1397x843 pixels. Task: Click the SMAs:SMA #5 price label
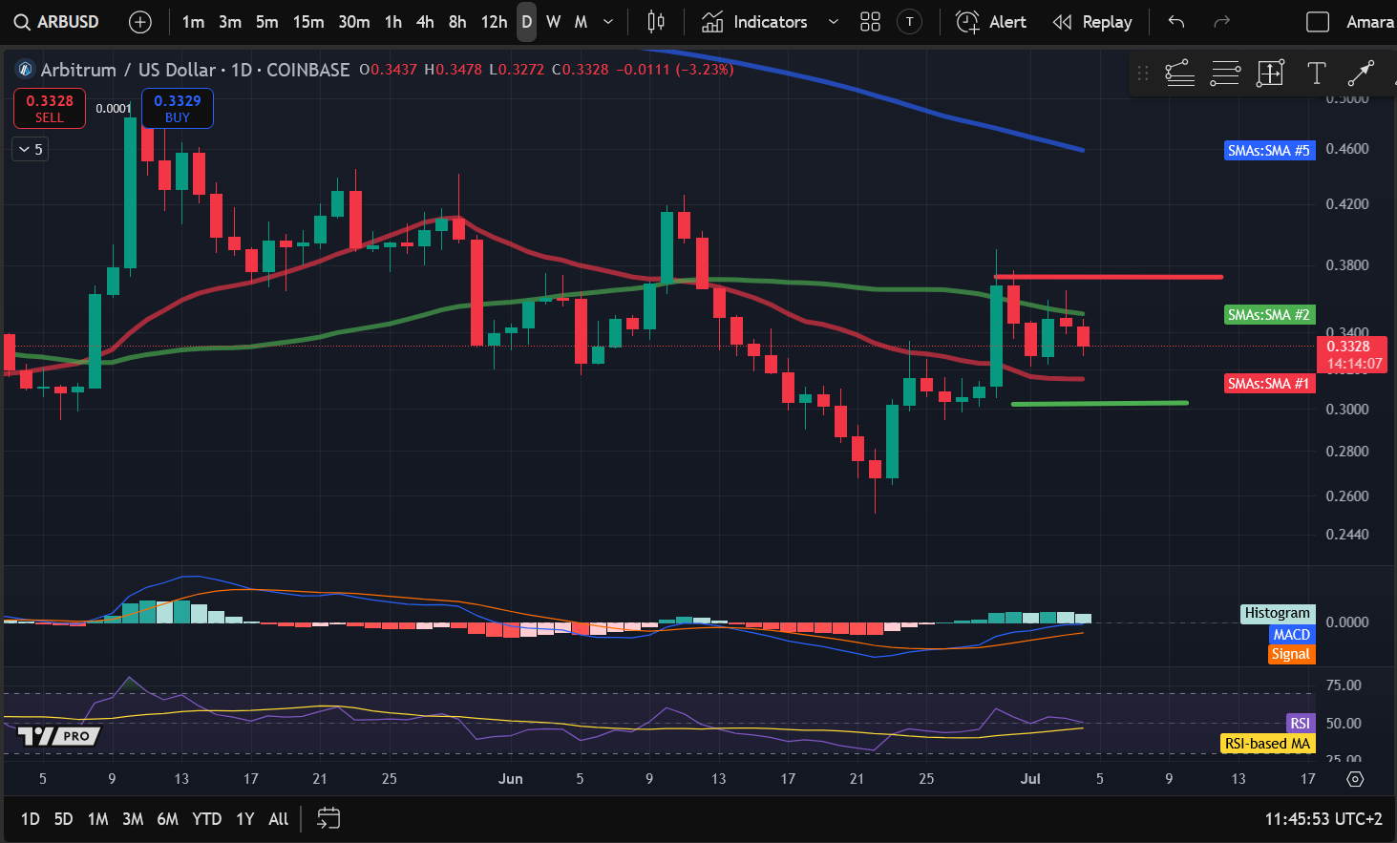pos(1269,150)
